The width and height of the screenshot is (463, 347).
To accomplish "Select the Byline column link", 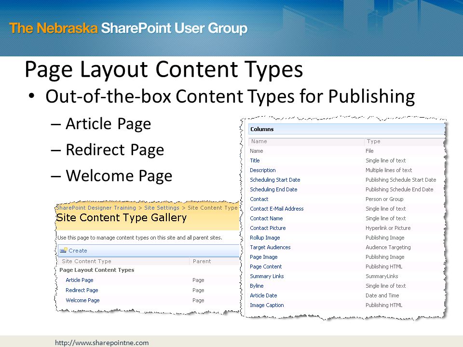I will point(257,286).
